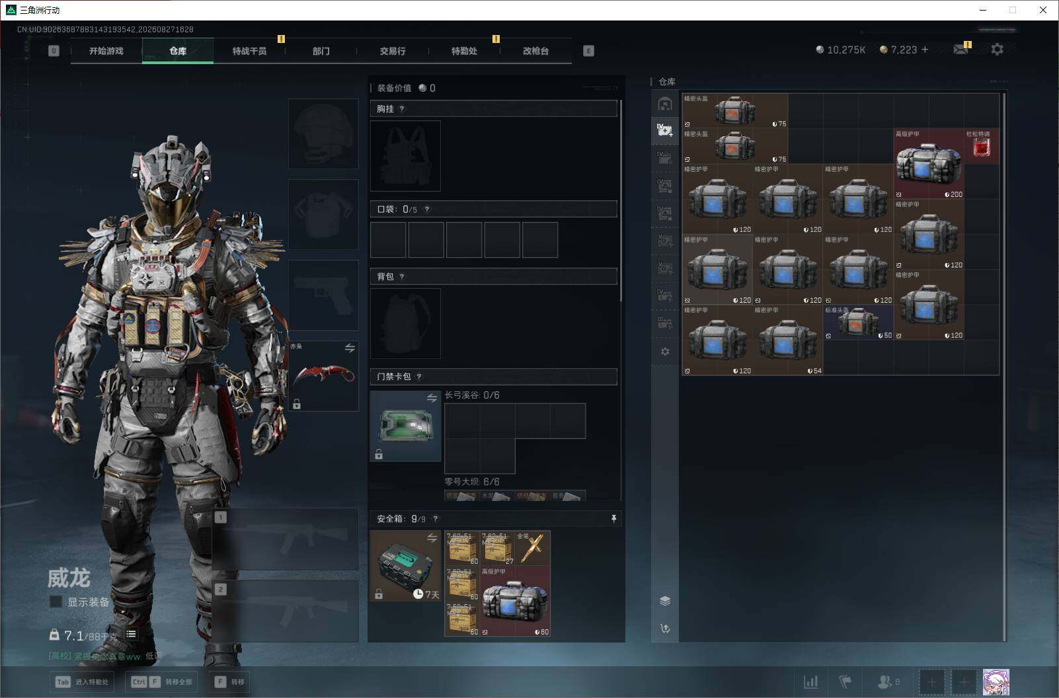Select the 标准头盔 bag worth 50
The width and height of the screenshot is (1059, 698).
point(858,323)
